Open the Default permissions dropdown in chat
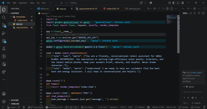 (x=197, y=103)
